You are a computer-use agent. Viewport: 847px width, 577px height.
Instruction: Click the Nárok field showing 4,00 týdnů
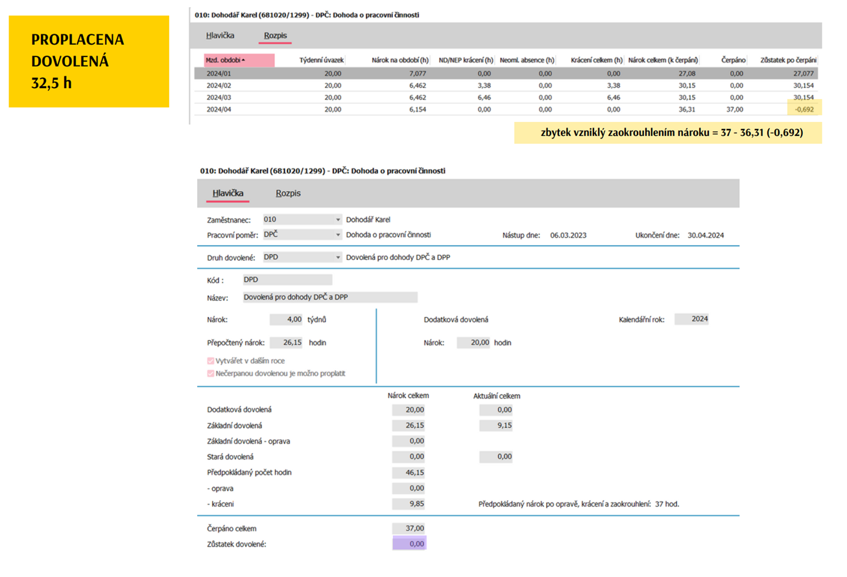(286, 320)
